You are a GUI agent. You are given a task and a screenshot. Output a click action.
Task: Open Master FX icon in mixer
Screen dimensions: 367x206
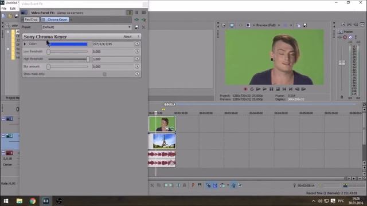point(340,37)
